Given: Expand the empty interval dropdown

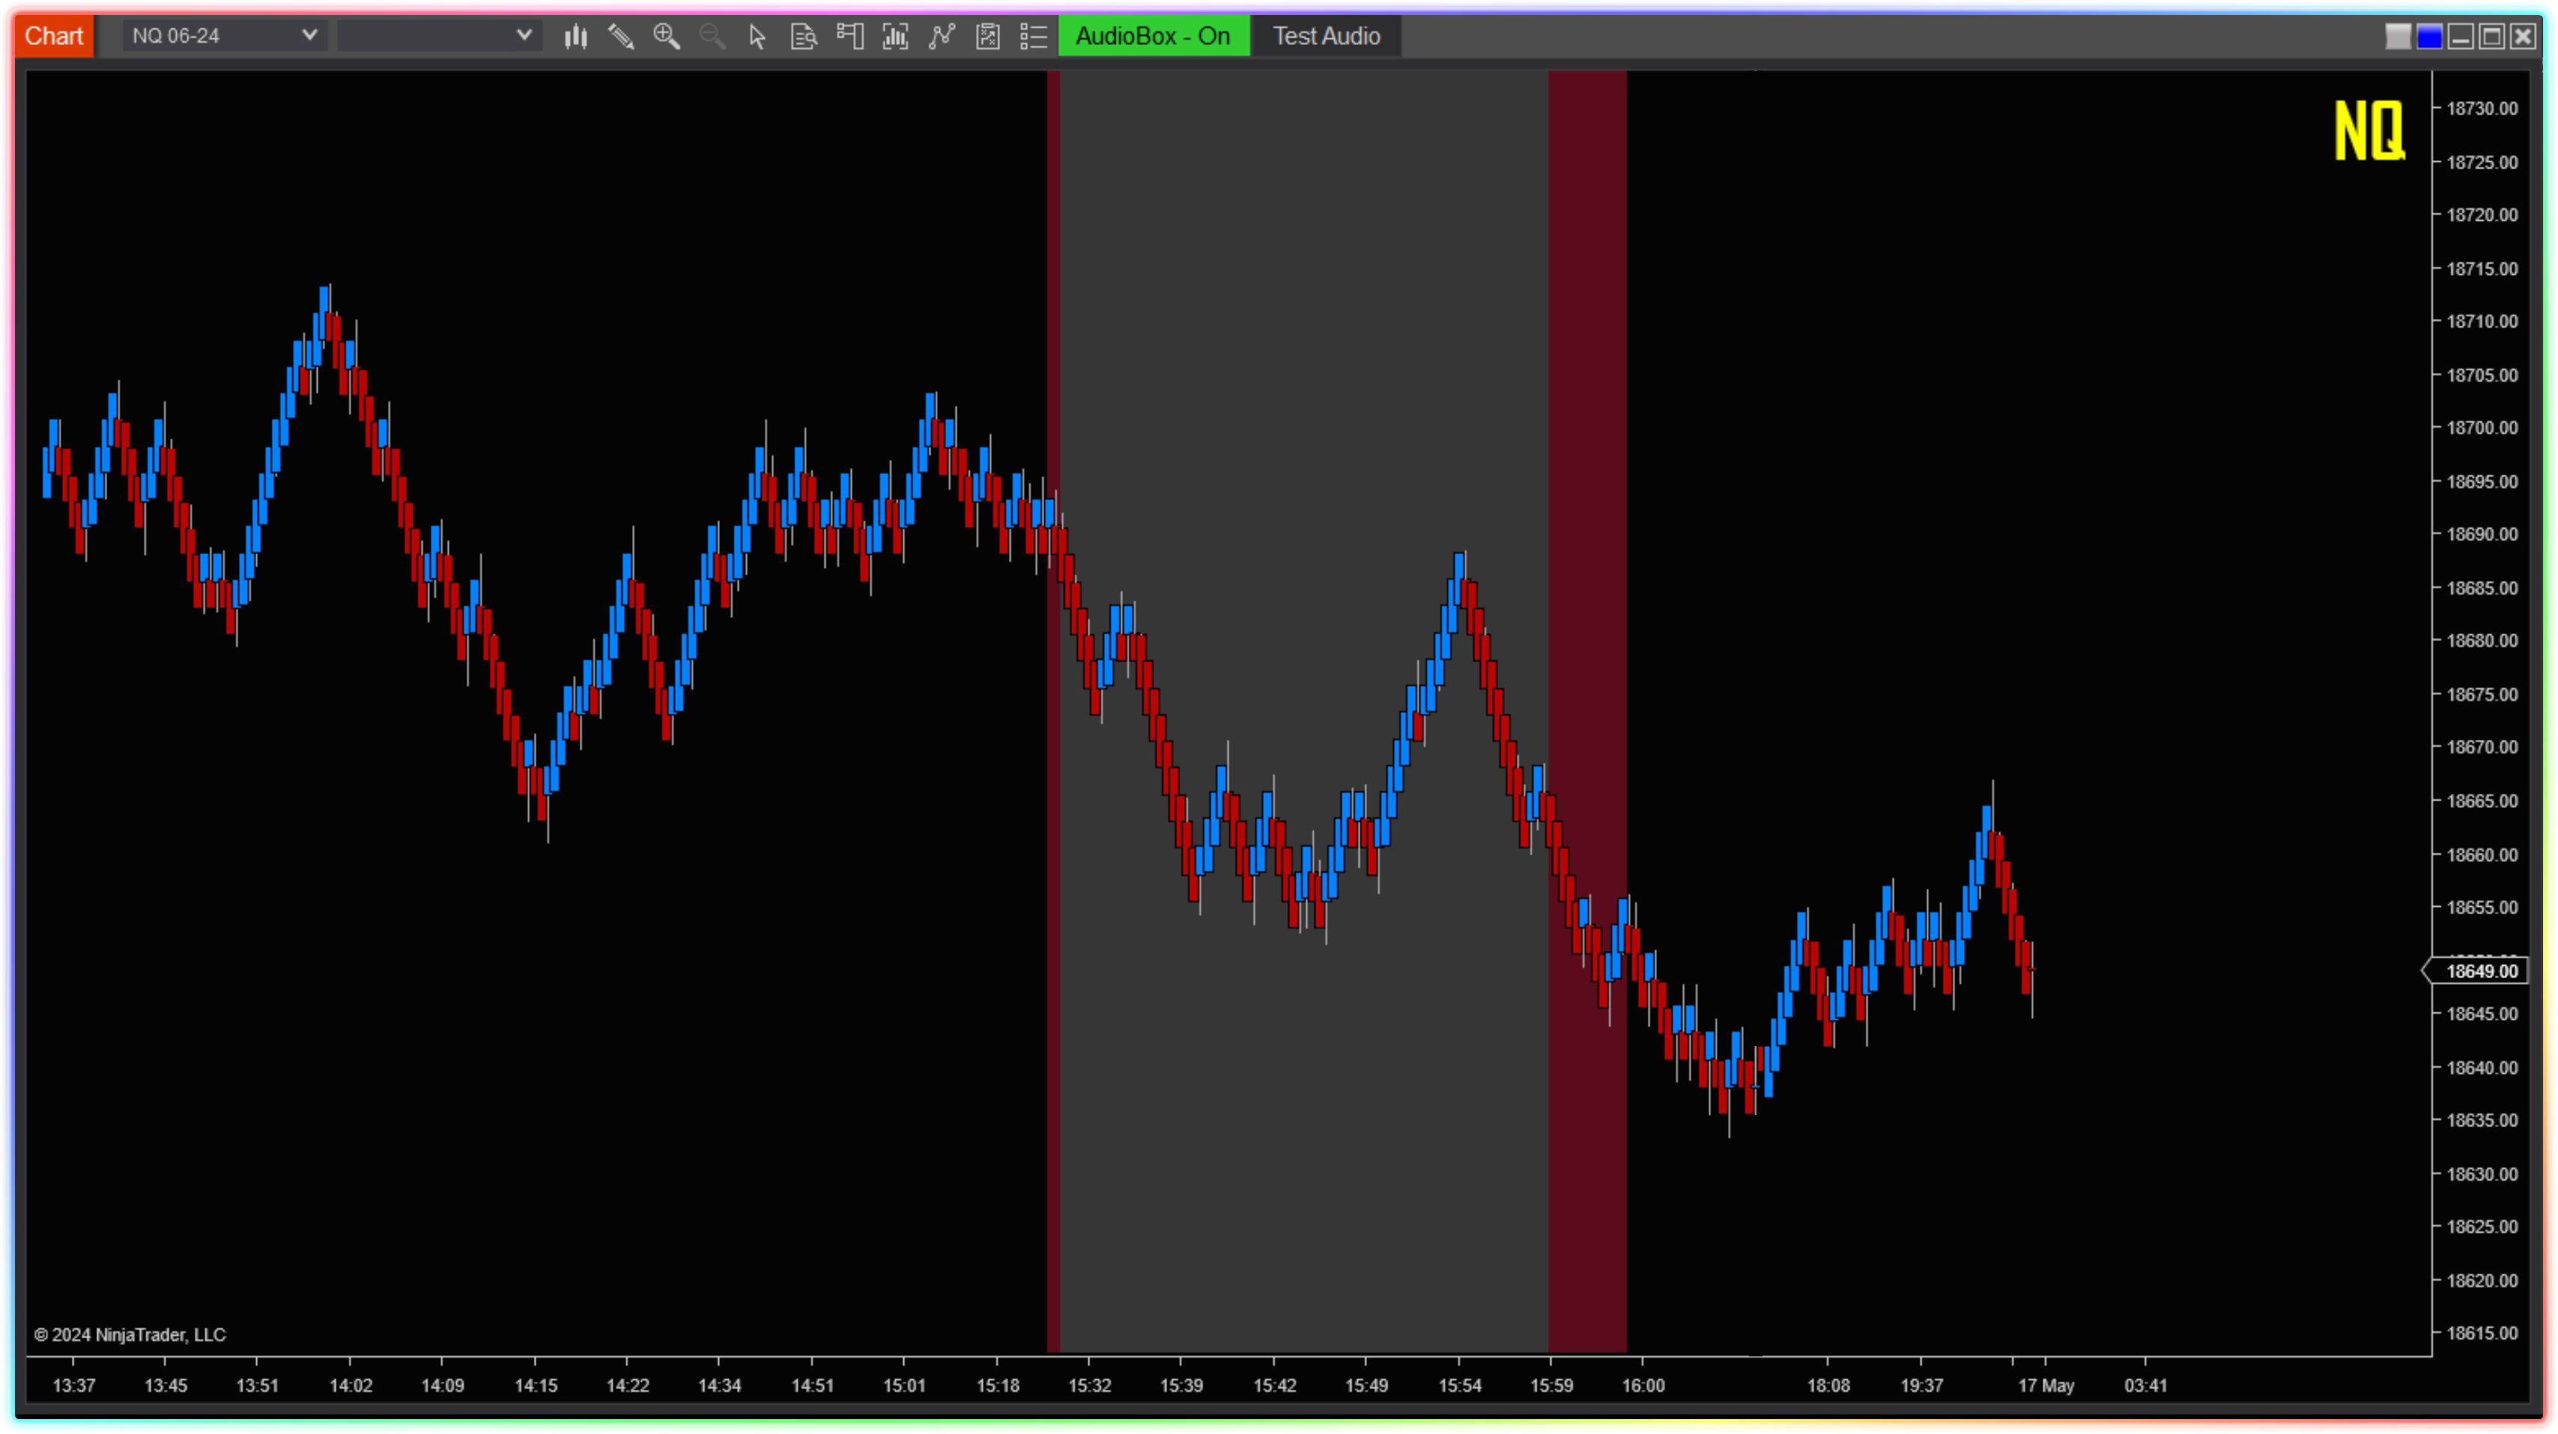Looking at the screenshot, I should (438, 36).
